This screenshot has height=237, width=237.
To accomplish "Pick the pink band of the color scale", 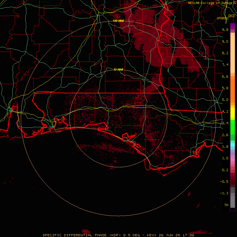I will [x=233, y=160].
